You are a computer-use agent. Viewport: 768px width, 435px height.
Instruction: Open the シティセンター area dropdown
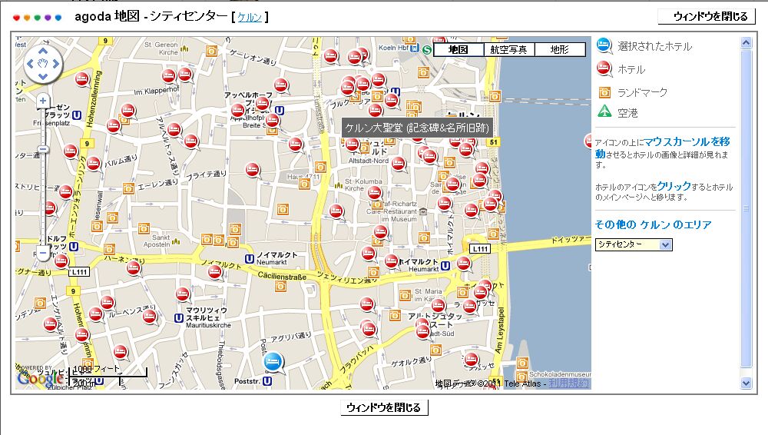pos(634,244)
